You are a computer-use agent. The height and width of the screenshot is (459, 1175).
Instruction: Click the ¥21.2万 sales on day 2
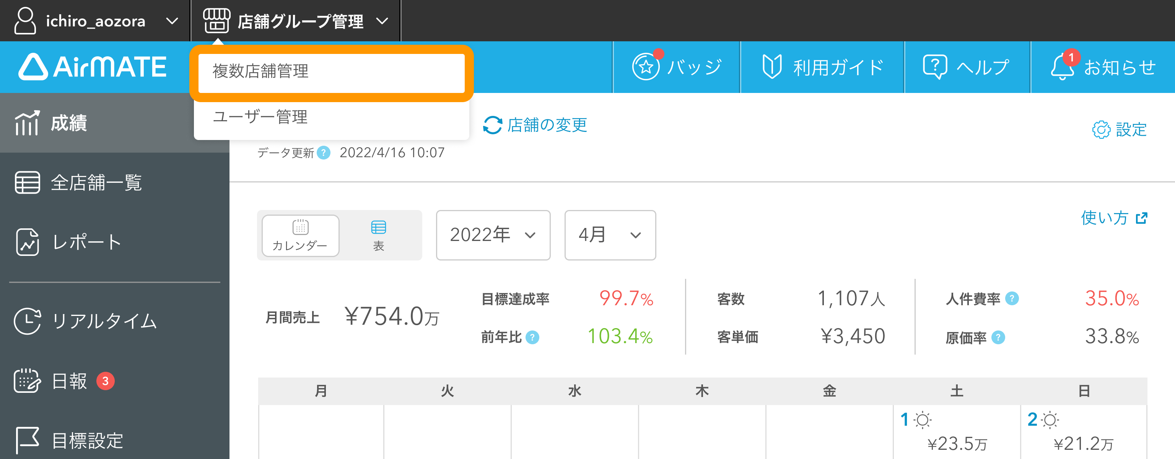1084,443
